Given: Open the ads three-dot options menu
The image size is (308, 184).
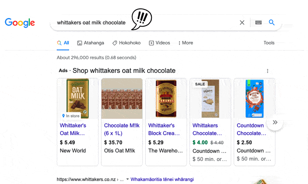Looking at the screenshot, I should coord(267,71).
